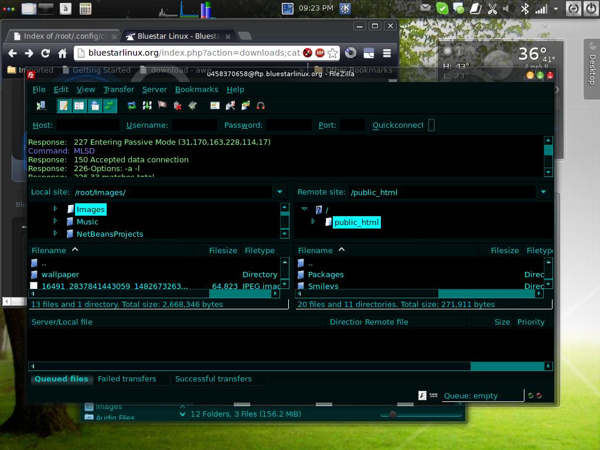The width and height of the screenshot is (600, 450).
Task: Toggle the message log display
Action: coord(64,105)
